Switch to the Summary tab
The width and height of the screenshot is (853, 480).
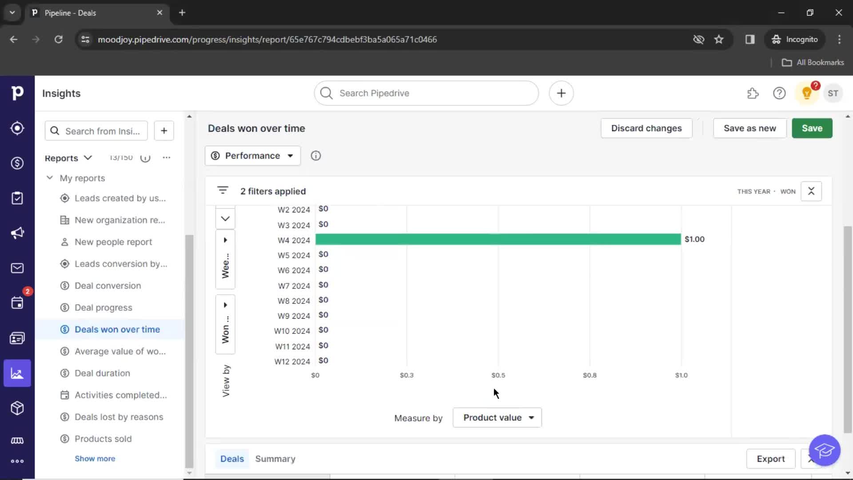[275, 459]
